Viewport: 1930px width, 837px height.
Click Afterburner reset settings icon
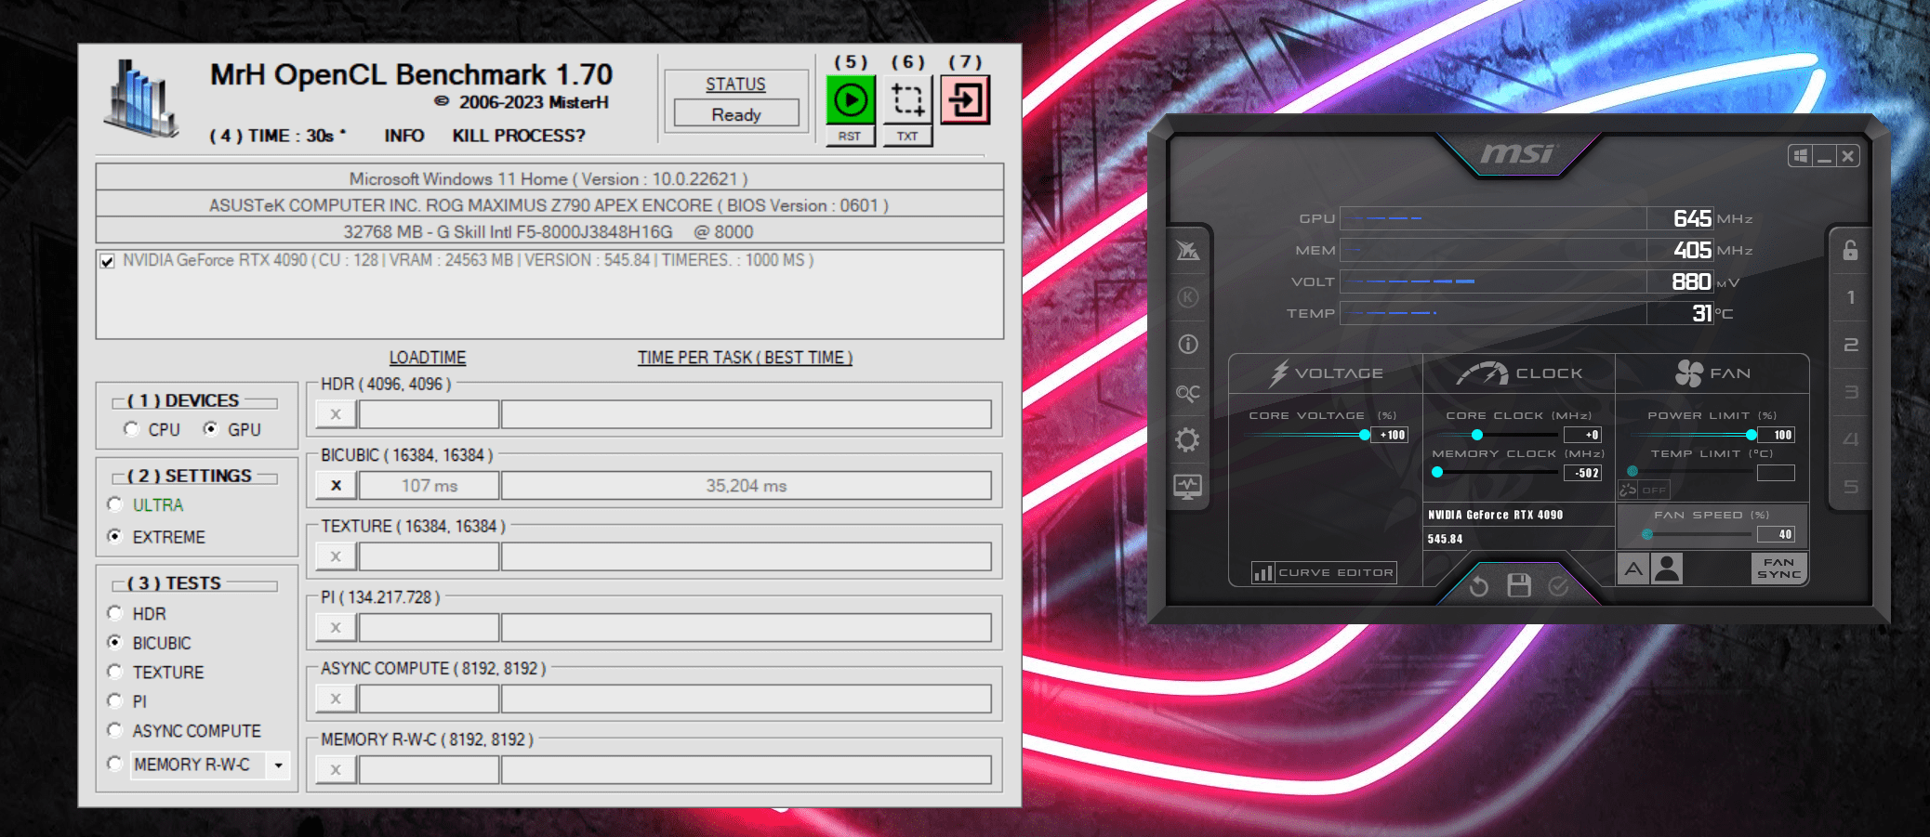[1479, 586]
